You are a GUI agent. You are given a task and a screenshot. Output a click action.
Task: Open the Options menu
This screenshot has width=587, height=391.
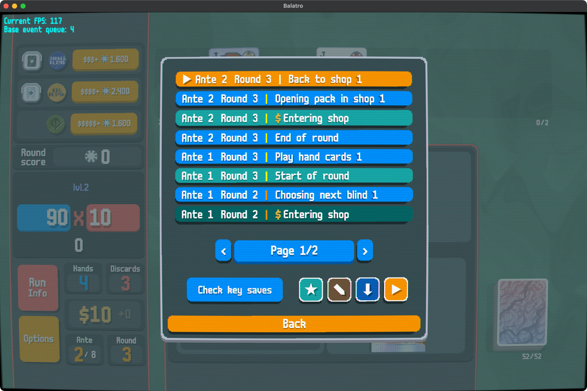(39, 339)
